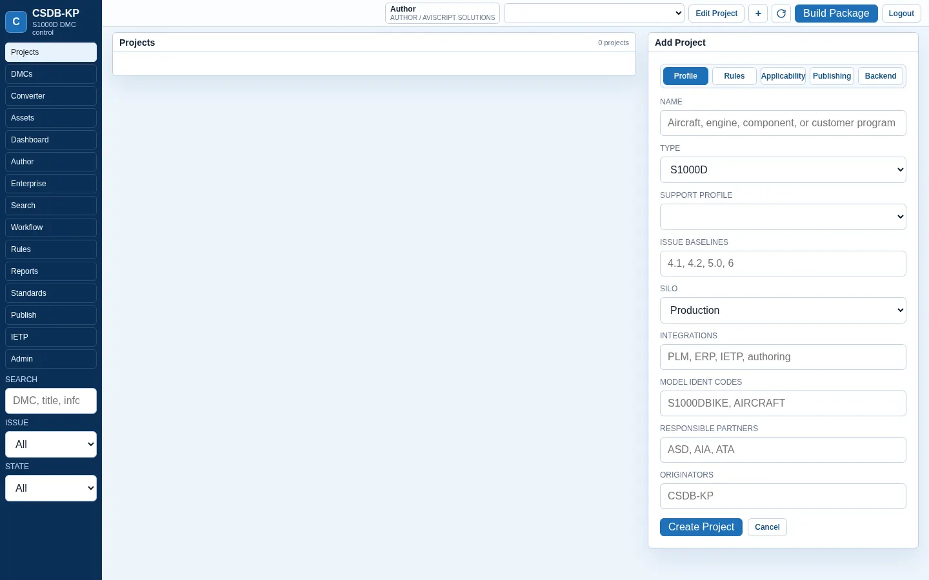Open IETP in the sidebar
Viewport: 929px width, 580px height.
51,337
